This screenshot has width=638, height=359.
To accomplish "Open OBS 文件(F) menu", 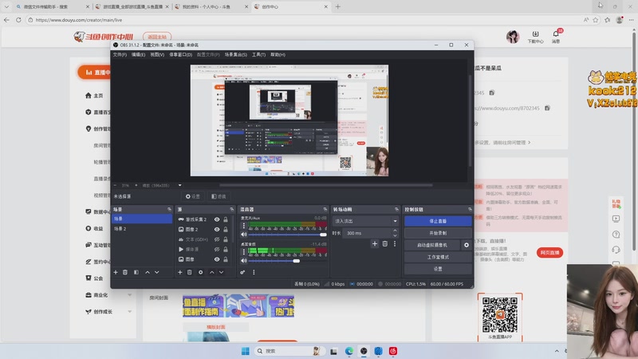I will pos(120,54).
